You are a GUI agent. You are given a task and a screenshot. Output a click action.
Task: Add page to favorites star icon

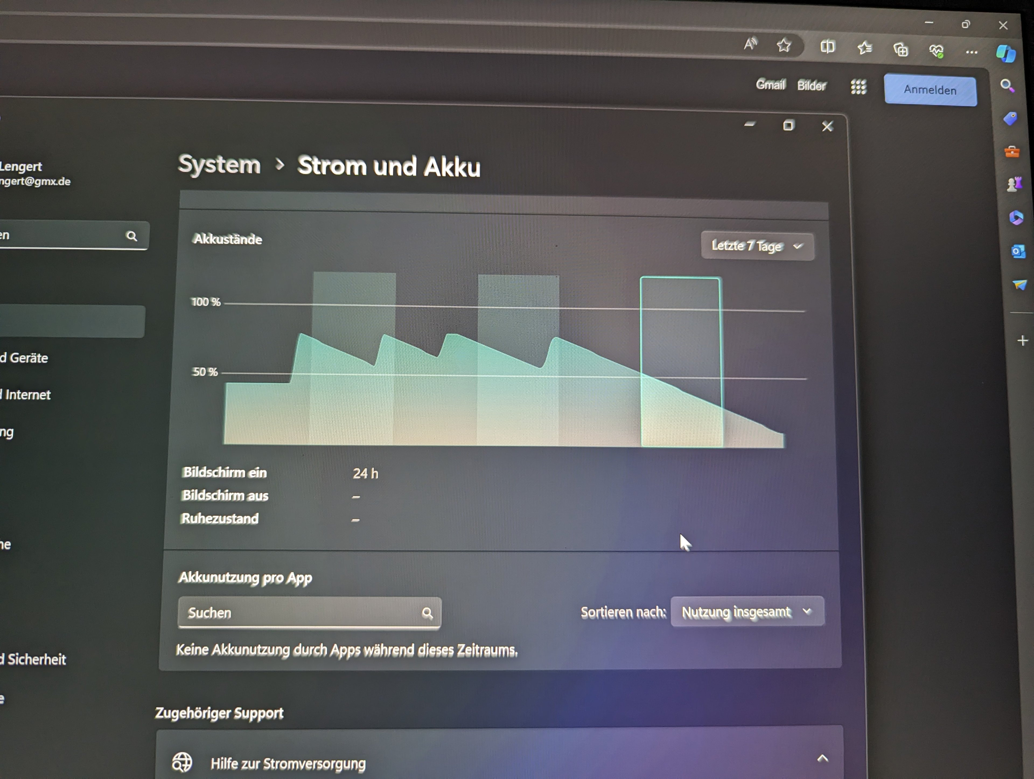tap(784, 45)
